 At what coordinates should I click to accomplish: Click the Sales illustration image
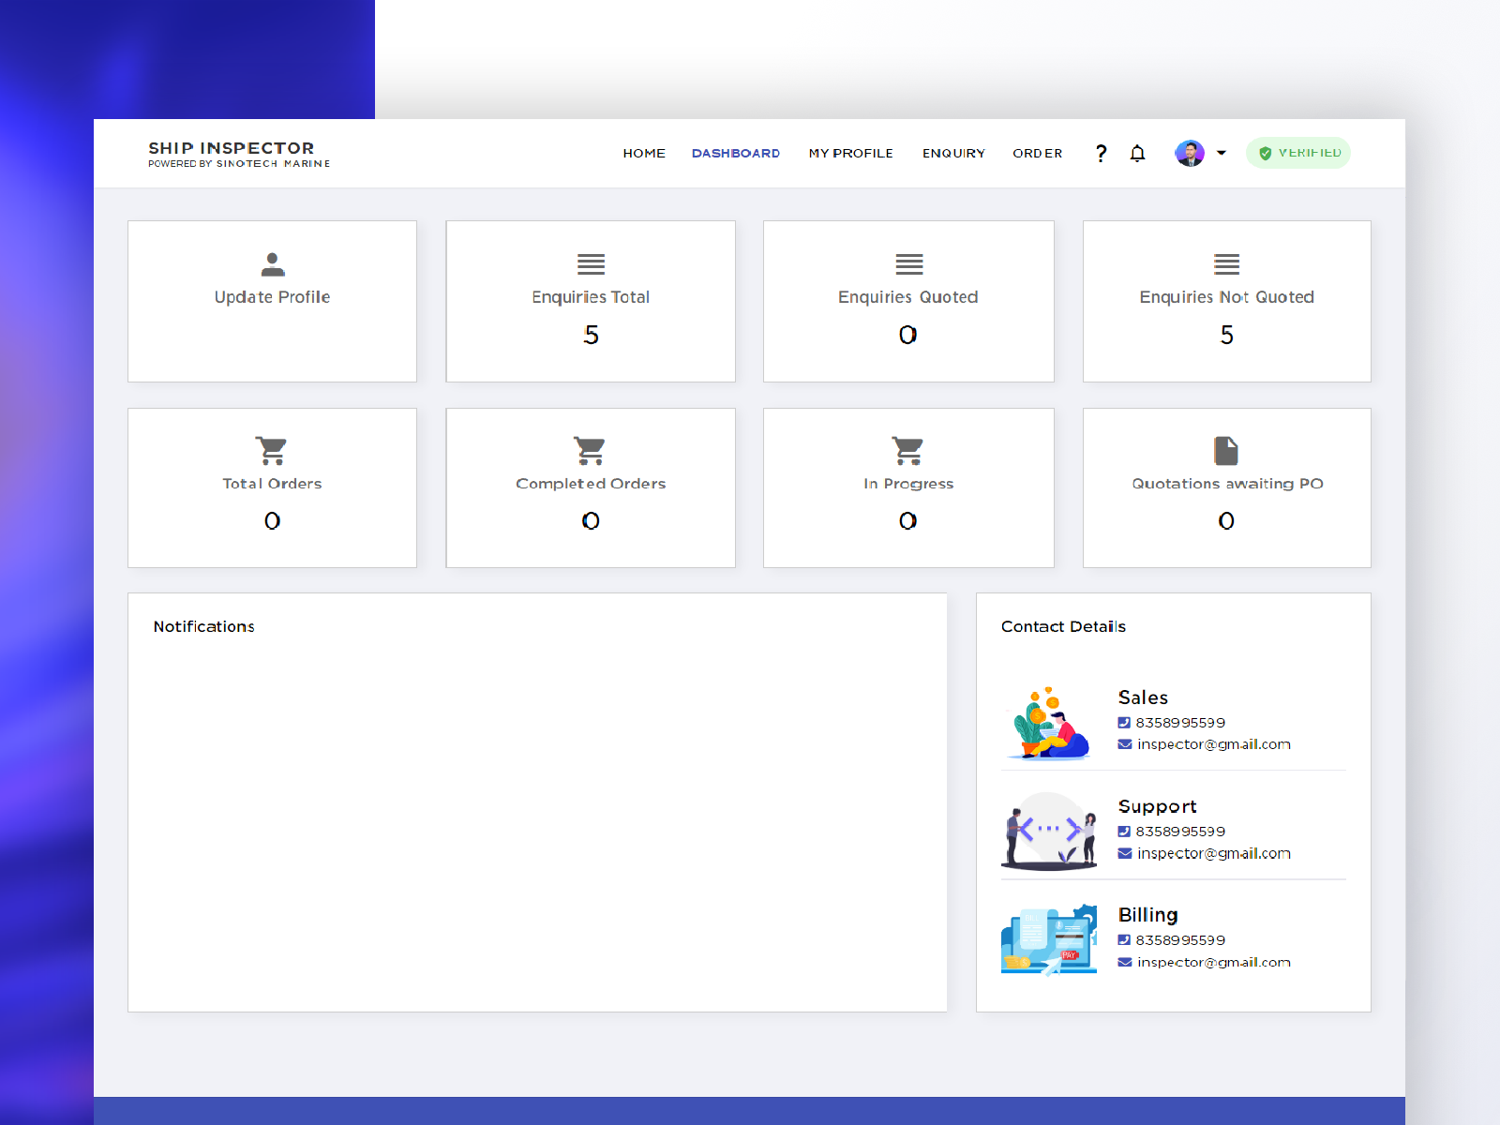[x=1049, y=722]
